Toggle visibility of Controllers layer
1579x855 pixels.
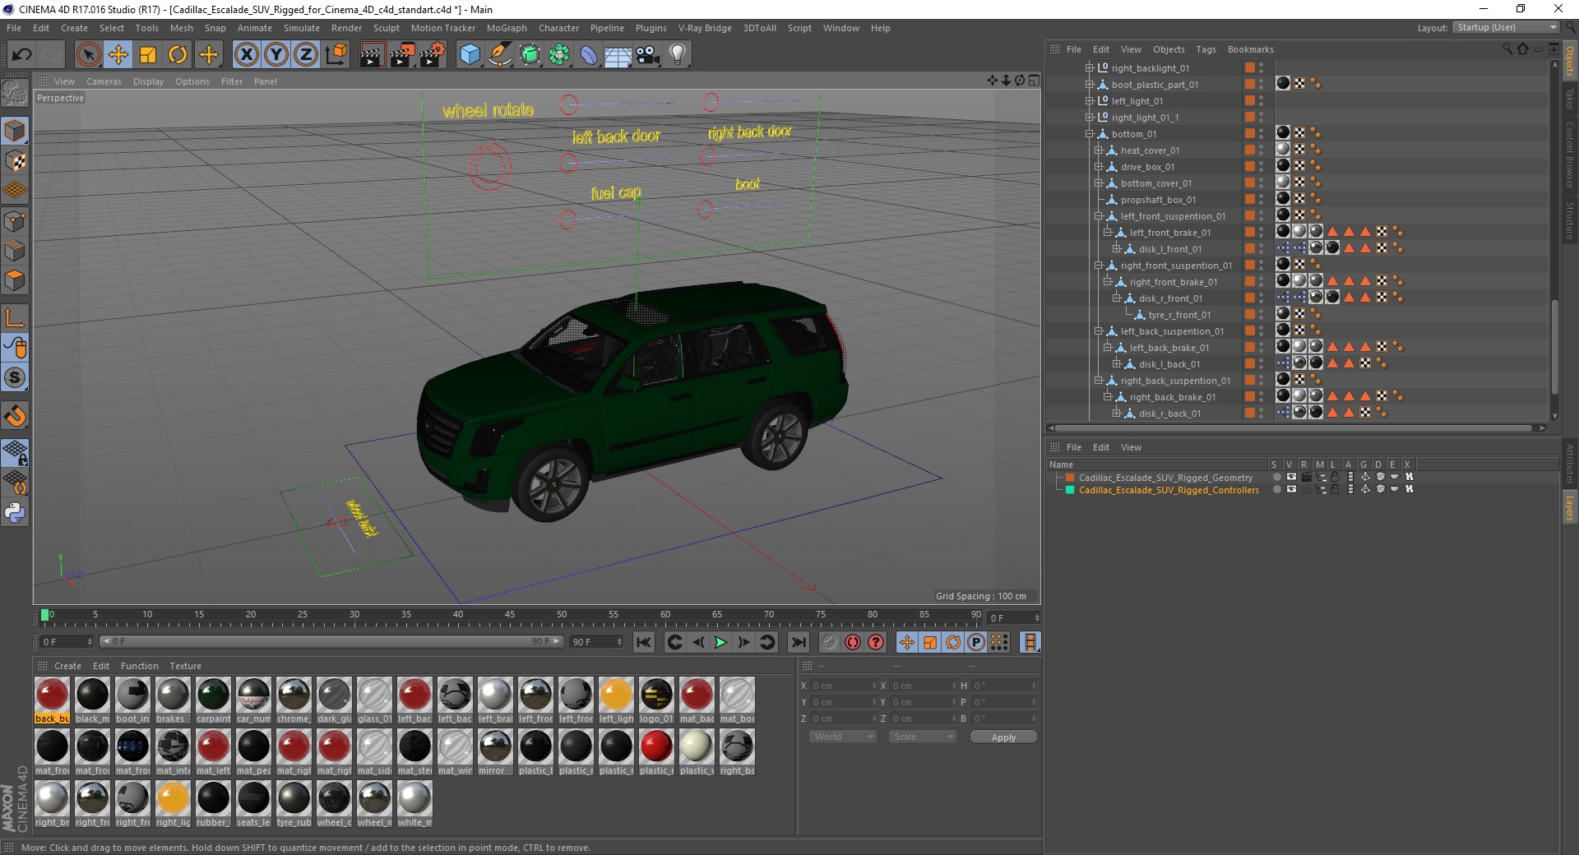(x=1292, y=490)
